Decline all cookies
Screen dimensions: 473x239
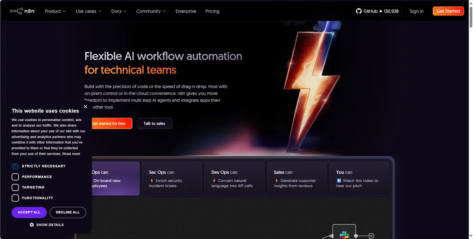(68, 212)
